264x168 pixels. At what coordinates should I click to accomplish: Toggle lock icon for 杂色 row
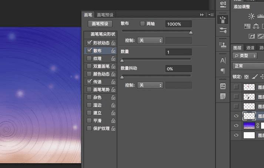click(113, 97)
